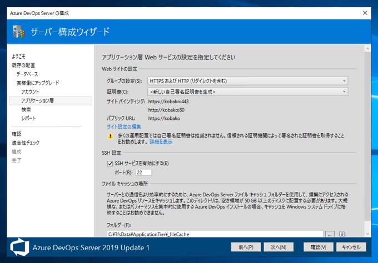
Task: Click the サイト設定の編集 link
Action: [124, 127]
